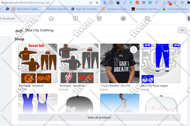The height and width of the screenshot is (126, 190).
Task: Open the "I Can't Breathe" shirt product image
Action: tap(120, 63)
